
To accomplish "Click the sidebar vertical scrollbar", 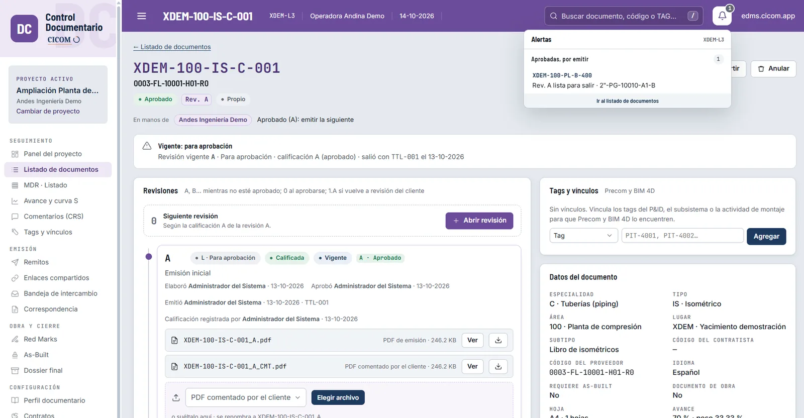I will point(119,209).
